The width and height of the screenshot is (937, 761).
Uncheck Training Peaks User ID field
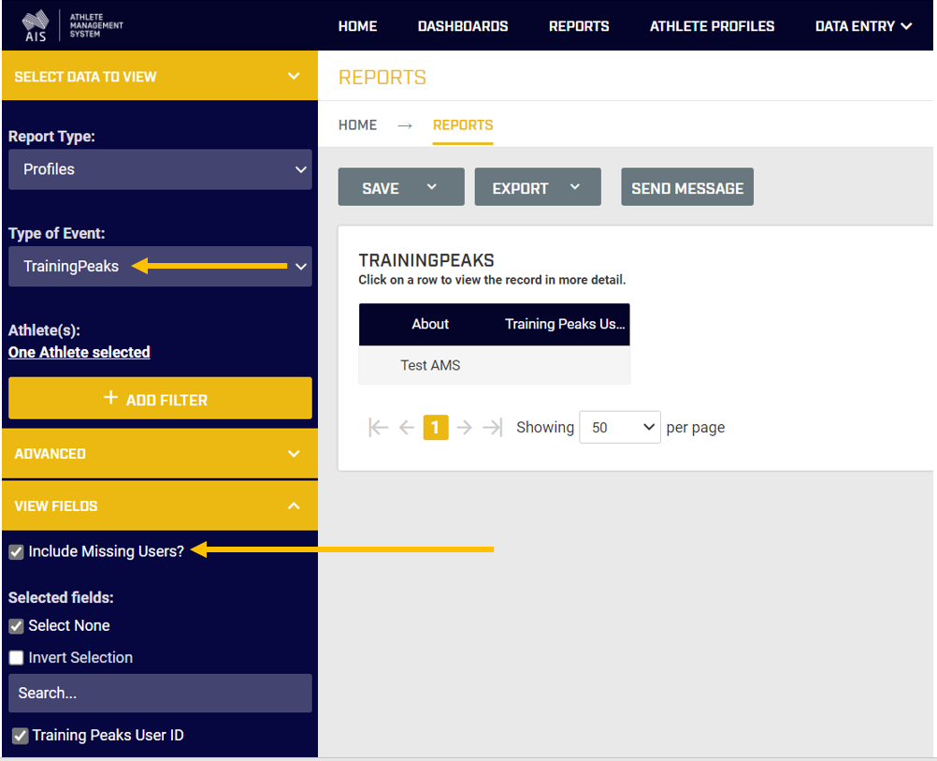pos(21,736)
